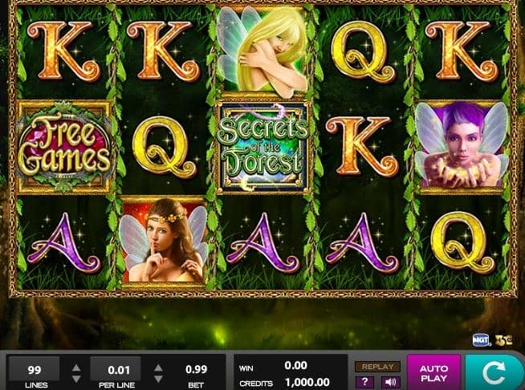Start Auto Play mode
Screen dimensions: 525x390
click(x=434, y=372)
